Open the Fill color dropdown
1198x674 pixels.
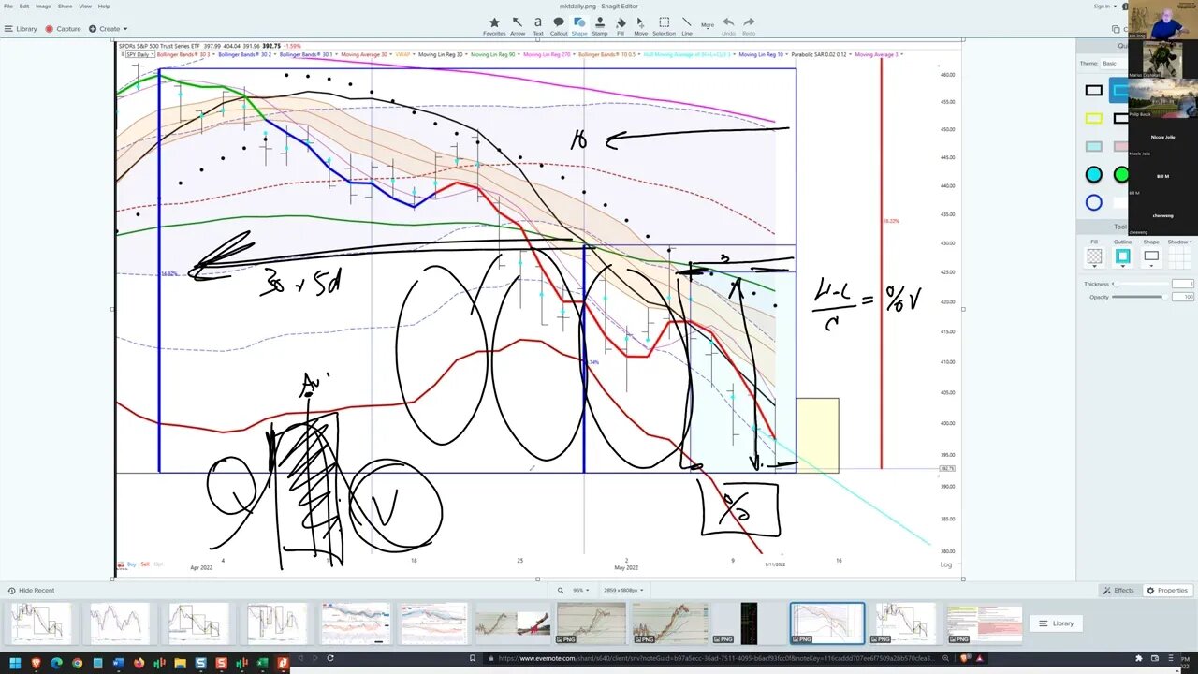point(1094,256)
